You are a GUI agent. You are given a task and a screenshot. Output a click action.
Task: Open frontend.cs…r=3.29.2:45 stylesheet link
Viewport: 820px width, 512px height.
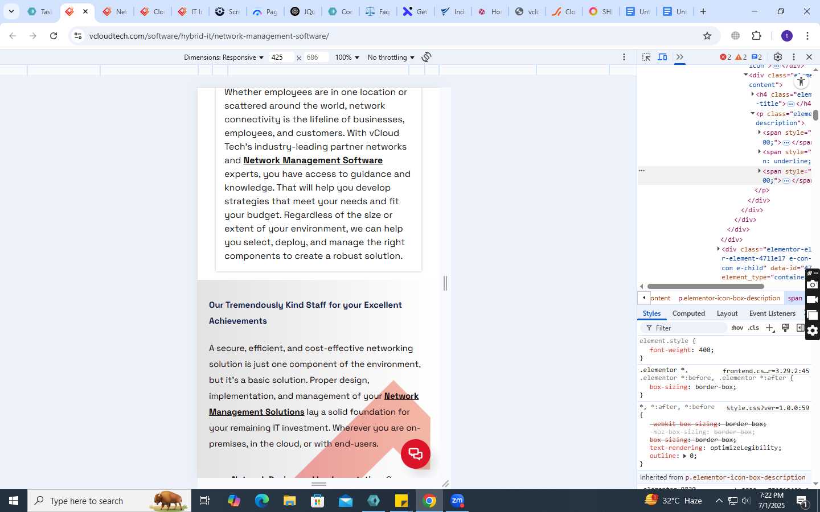pos(766,371)
